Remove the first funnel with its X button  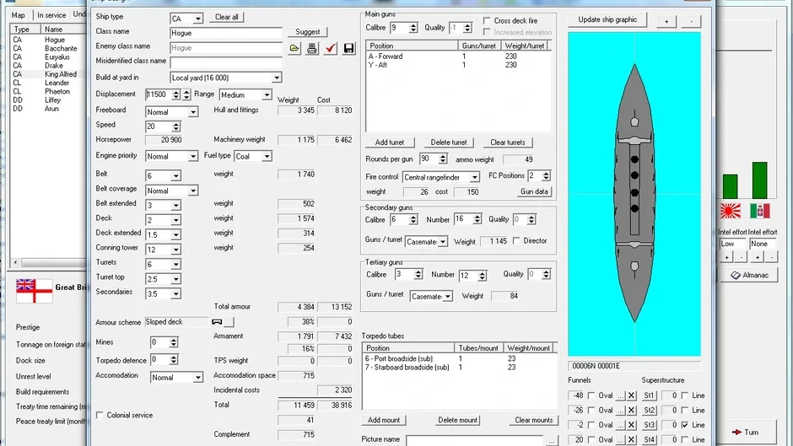[x=631, y=395]
